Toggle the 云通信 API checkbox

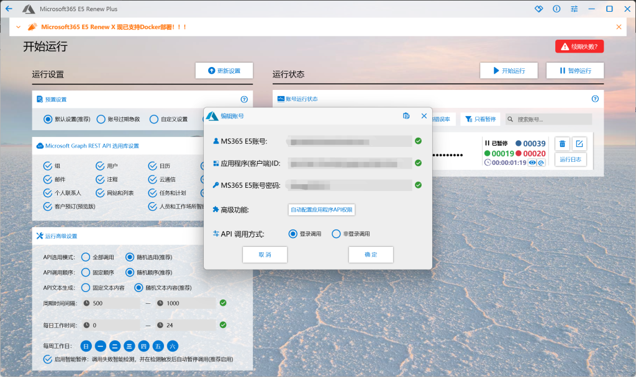(153, 179)
